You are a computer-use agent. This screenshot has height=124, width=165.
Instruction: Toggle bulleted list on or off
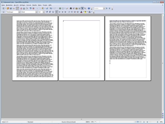click(x=72, y=12)
